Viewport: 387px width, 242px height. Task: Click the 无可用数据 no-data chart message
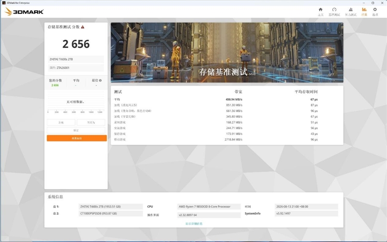[x=75, y=102]
